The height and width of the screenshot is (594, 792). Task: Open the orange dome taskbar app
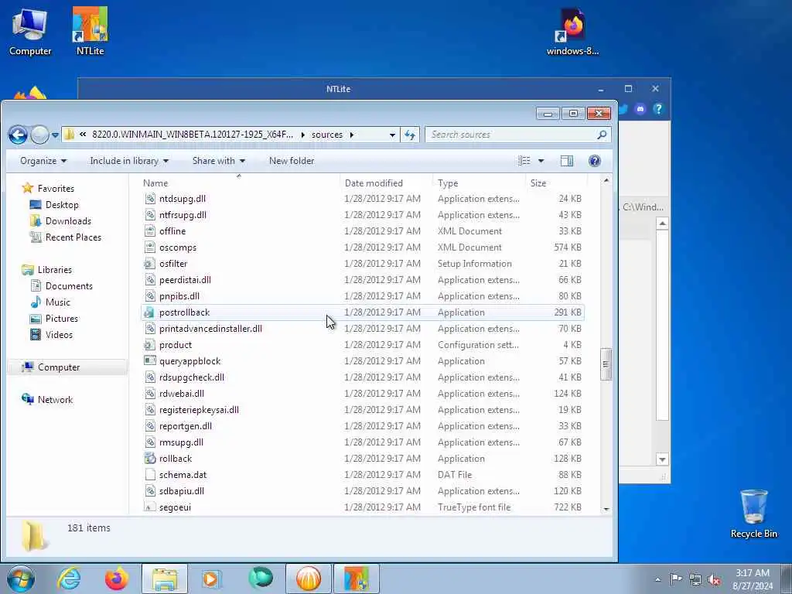point(309,579)
